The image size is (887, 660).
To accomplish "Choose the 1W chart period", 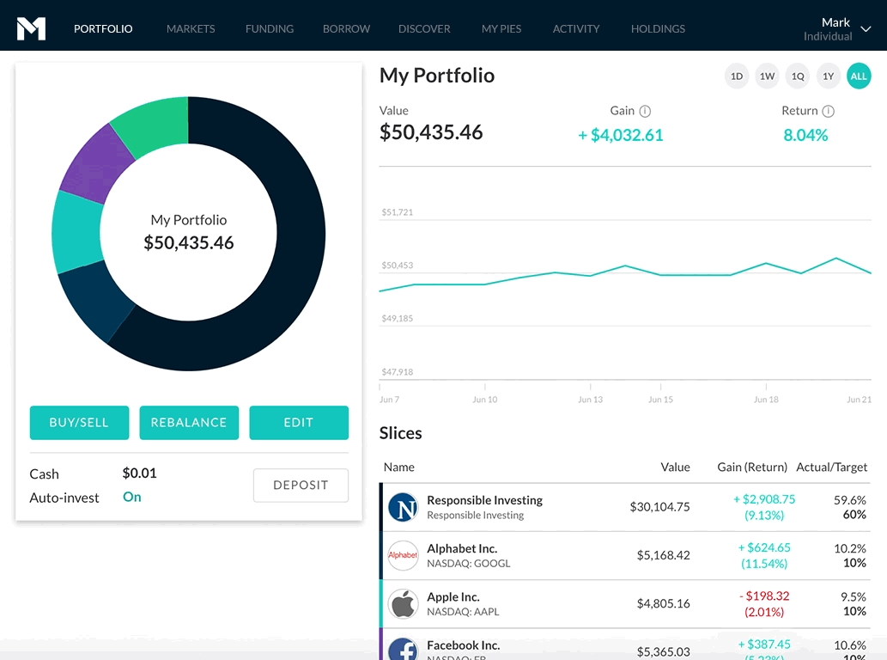I will click(767, 76).
